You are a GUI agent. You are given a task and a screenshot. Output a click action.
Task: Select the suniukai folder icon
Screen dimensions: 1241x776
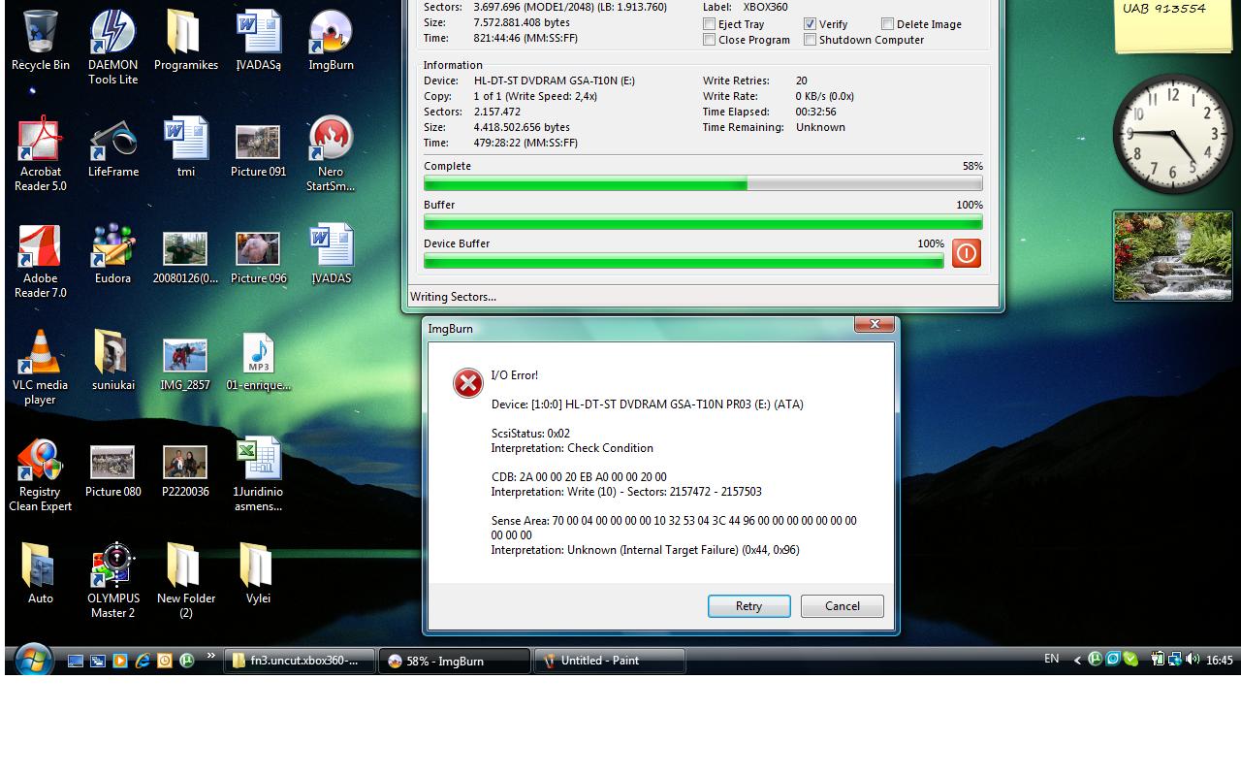(112, 360)
